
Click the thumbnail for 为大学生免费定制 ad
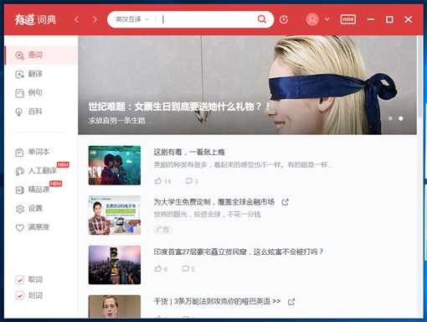pos(115,216)
